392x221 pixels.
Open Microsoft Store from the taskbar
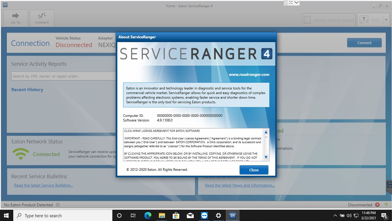click(176, 216)
